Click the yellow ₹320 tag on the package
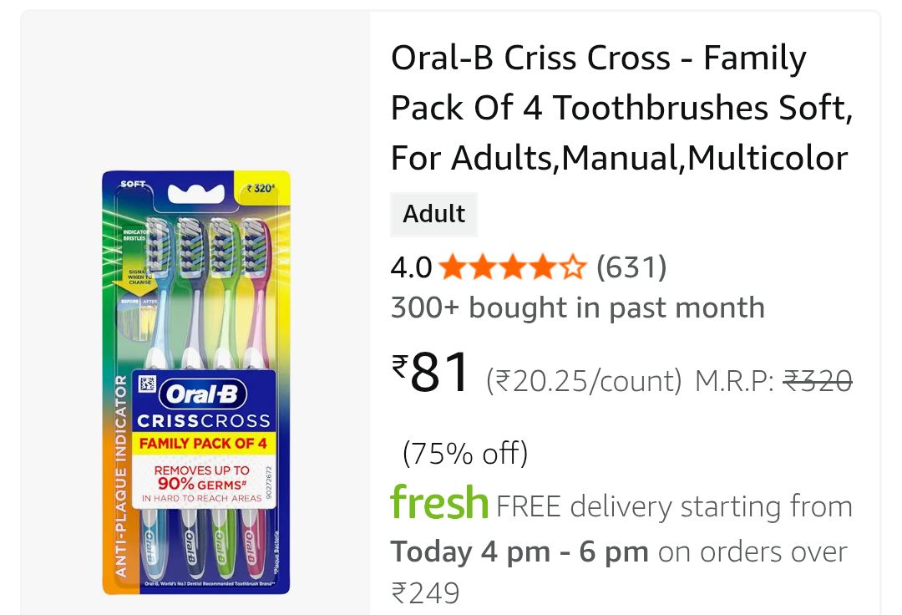Image resolution: width=902 pixels, height=615 pixels. coord(261,188)
